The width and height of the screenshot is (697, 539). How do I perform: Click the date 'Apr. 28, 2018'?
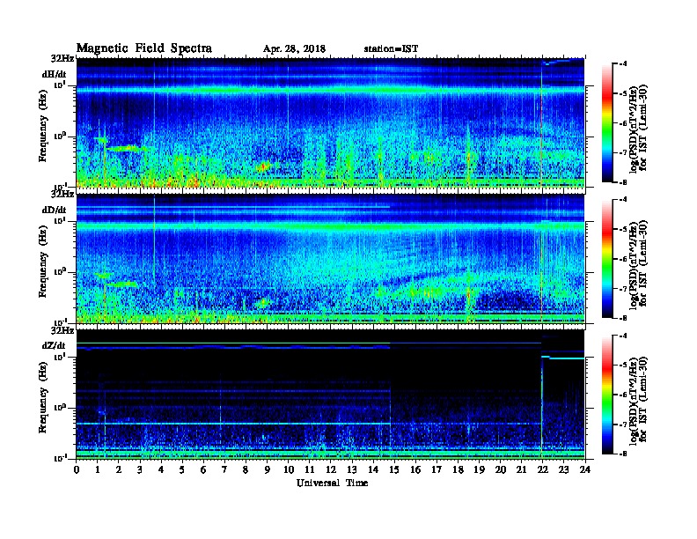[x=294, y=49]
